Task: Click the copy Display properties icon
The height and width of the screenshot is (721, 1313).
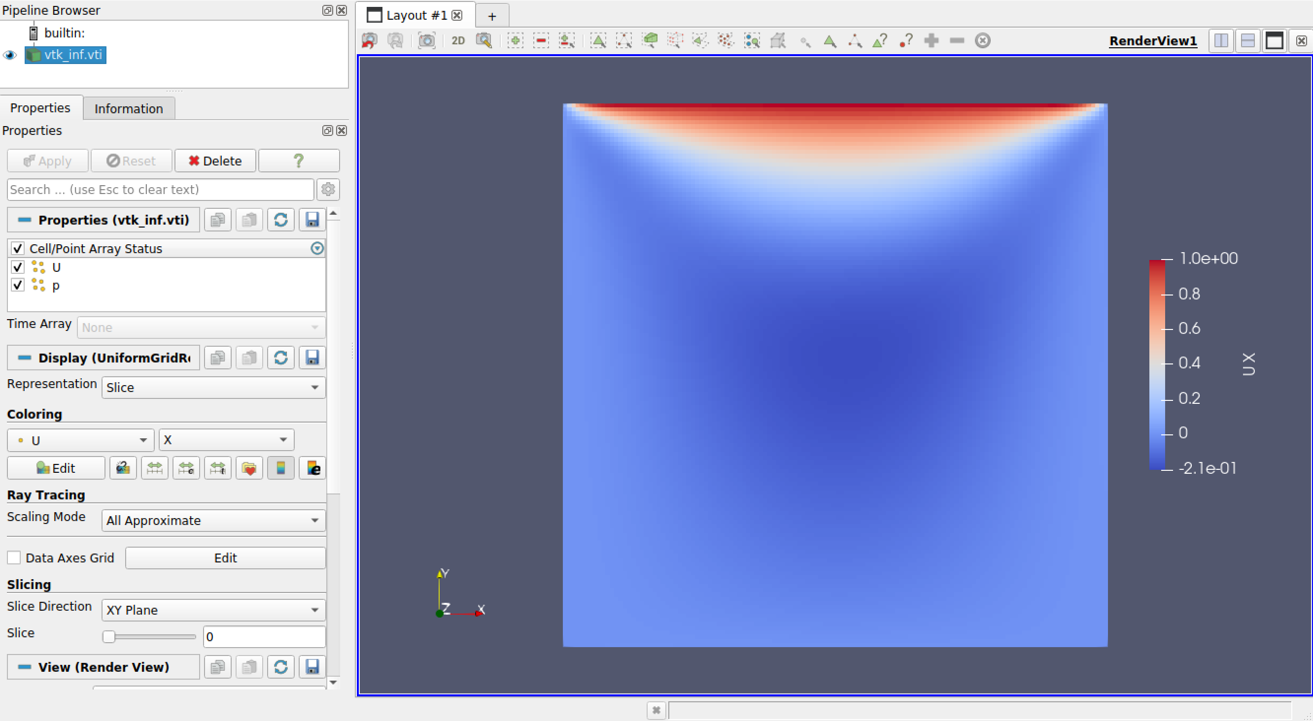Action: [218, 358]
